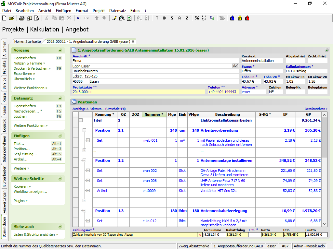This screenshot has width=333, height=249.
Task: Collapse Position 1.2 Antennenanlage installieren
Action: click(84, 160)
